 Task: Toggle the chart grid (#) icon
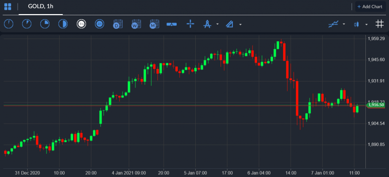pyautogui.click(x=380, y=24)
